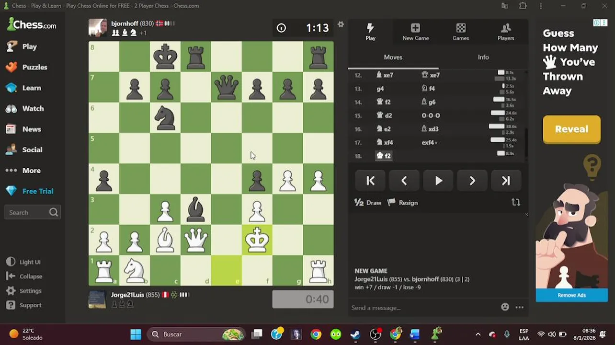The width and height of the screenshot is (615, 345).
Task: Switch to the Games tab
Action: click(x=460, y=32)
